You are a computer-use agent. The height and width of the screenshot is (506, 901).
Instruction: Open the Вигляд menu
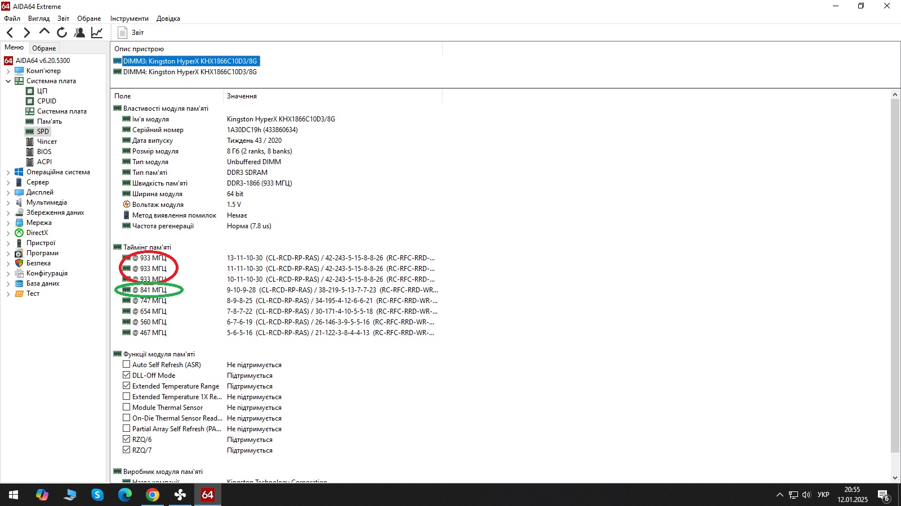(x=39, y=19)
